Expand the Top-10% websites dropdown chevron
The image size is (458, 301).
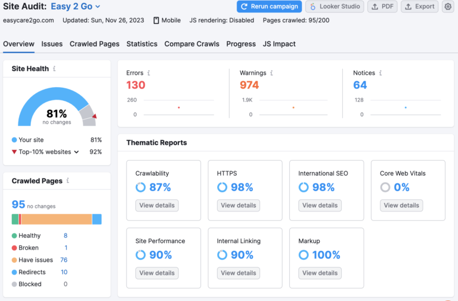(x=76, y=152)
